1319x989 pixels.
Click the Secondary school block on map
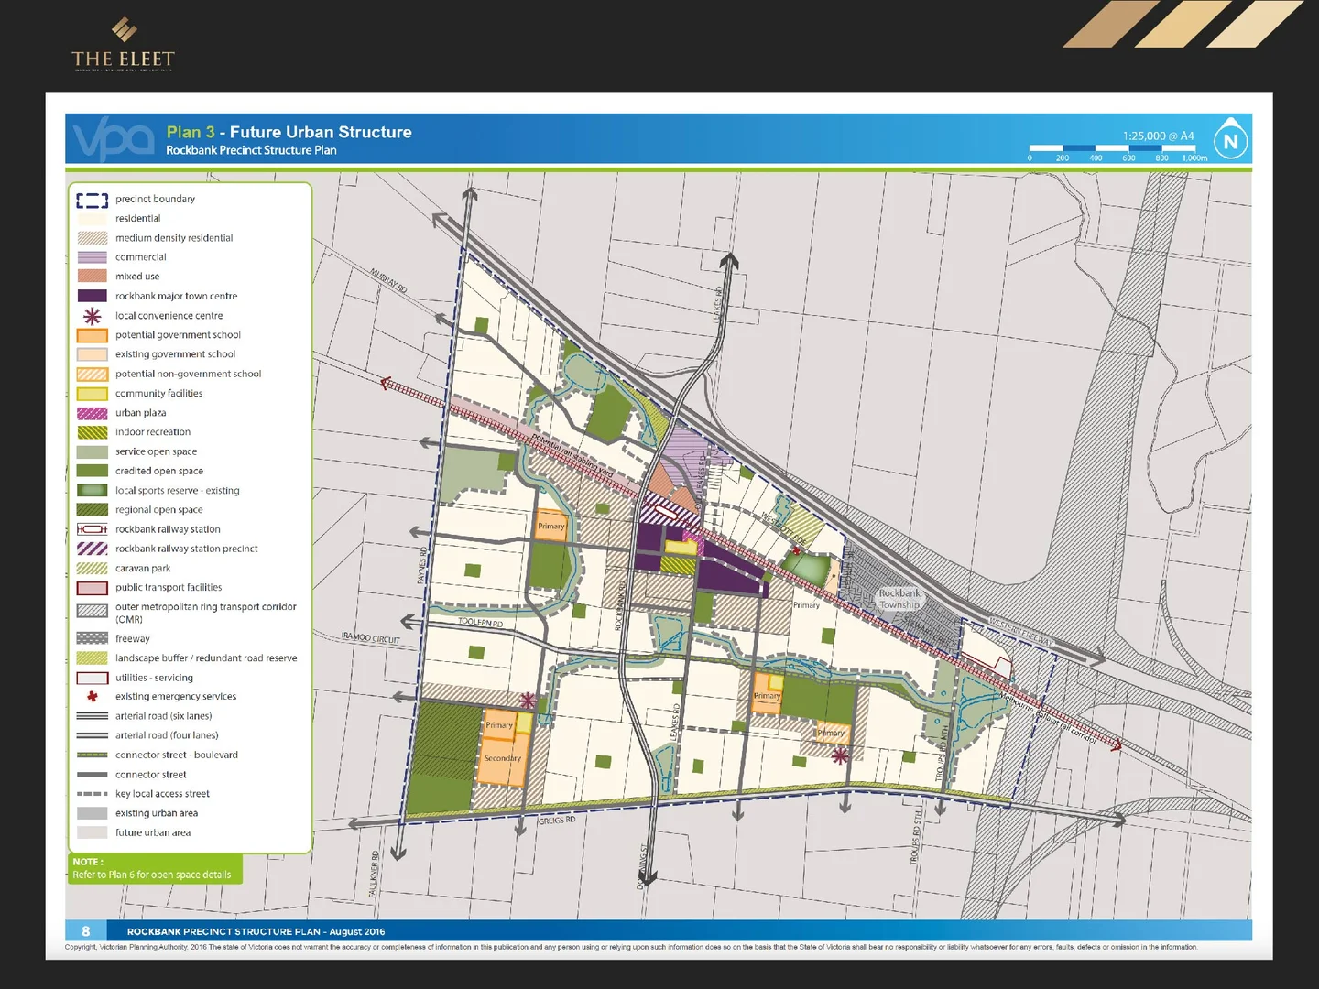coord(502,760)
